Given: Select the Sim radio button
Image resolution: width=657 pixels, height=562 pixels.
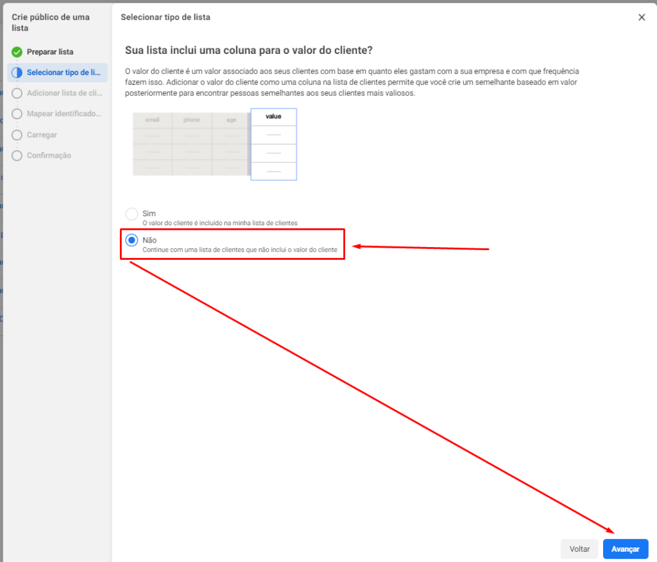Looking at the screenshot, I should coord(132,214).
